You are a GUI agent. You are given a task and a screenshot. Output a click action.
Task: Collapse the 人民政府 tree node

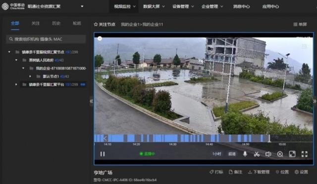click(16, 60)
